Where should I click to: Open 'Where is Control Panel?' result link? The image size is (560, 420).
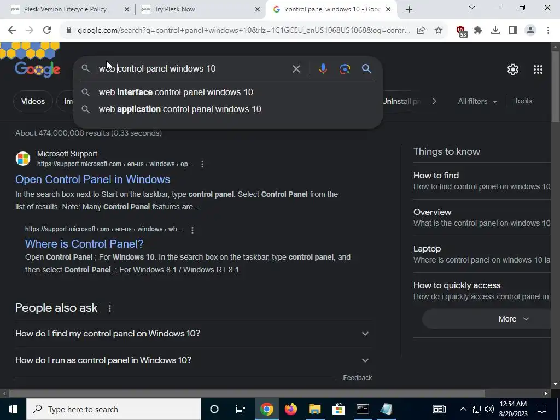coord(84,244)
